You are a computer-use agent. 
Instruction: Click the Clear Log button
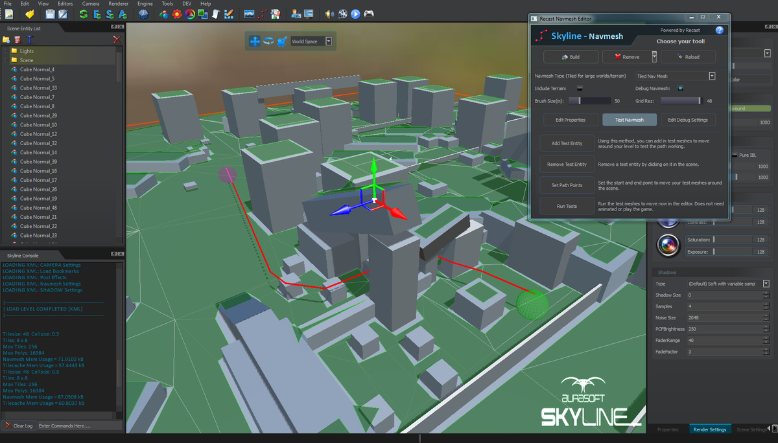click(x=19, y=426)
